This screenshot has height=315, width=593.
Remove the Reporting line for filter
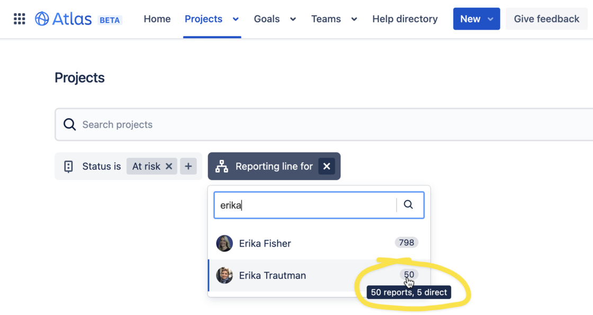coord(327,166)
